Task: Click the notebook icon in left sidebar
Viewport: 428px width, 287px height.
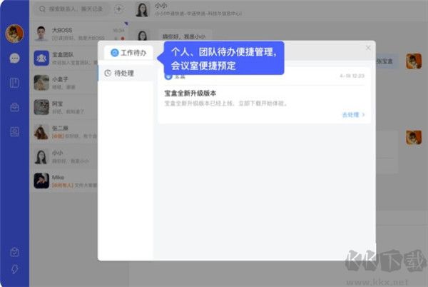Action: click(x=14, y=82)
